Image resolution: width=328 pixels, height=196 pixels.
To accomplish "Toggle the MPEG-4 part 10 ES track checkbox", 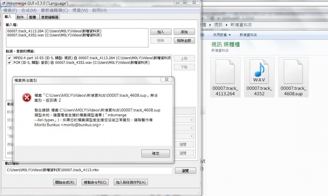I will pos(10,58).
